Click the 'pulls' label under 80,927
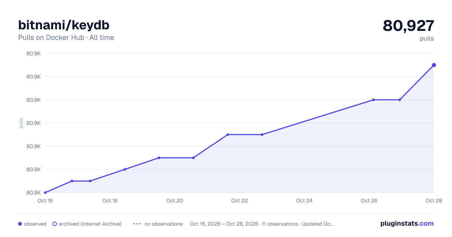The width and height of the screenshot is (452, 237). [427, 38]
